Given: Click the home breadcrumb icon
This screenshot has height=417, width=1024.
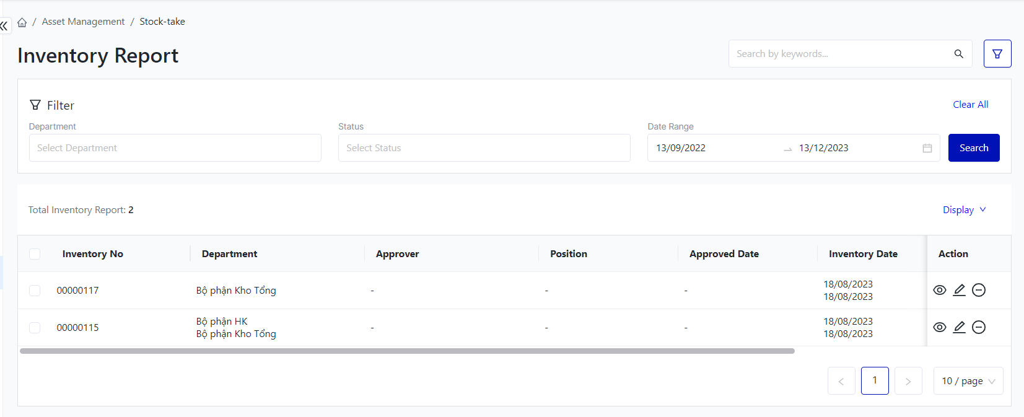Looking at the screenshot, I should 22,22.
